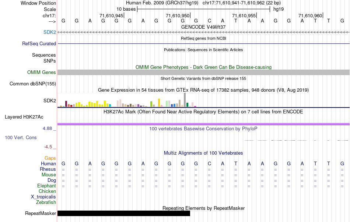This screenshot has height=222, width=350.
Task: Click the SDK2 gene track label
Action: (x=50, y=32)
